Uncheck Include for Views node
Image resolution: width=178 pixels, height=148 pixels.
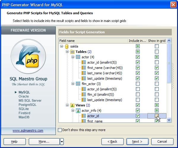(x=138, y=105)
